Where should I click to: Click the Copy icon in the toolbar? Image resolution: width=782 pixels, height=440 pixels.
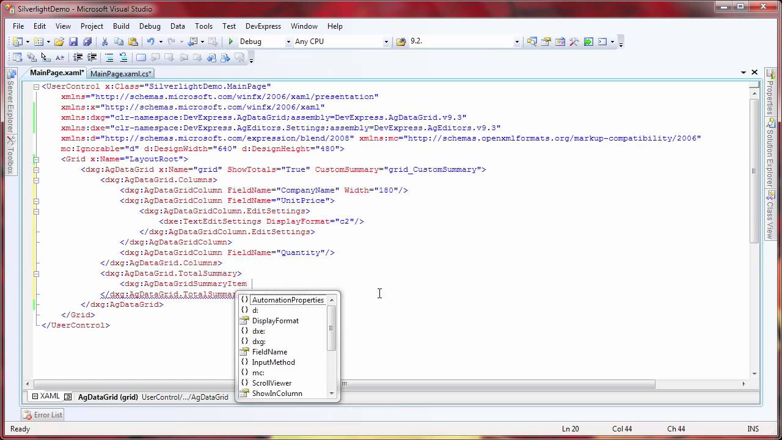point(119,42)
